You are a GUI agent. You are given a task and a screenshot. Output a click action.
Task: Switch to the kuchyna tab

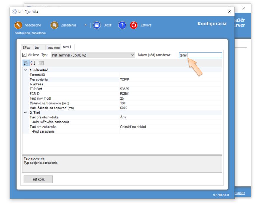click(53, 47)
